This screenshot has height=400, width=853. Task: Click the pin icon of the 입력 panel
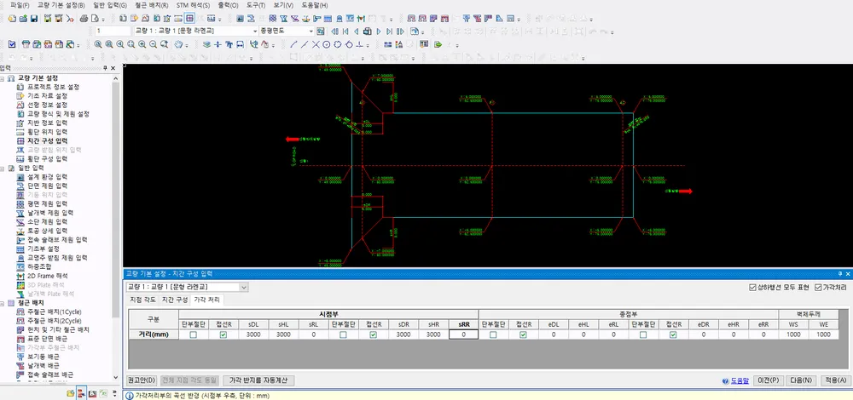106,68
